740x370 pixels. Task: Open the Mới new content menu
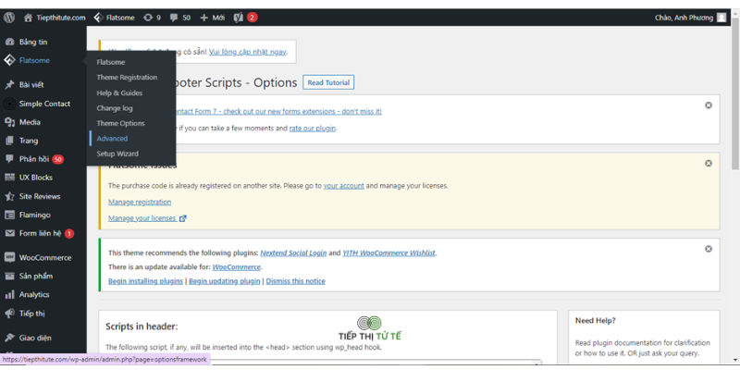point(213,18)
